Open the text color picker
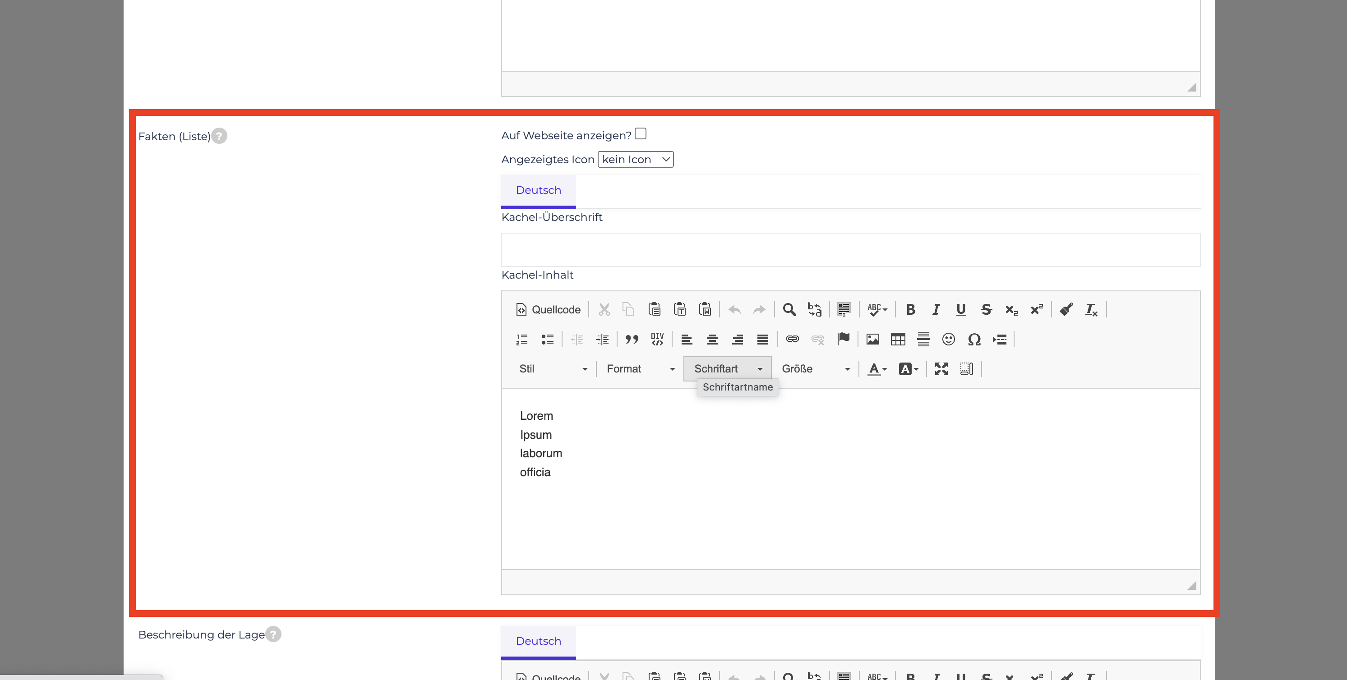Screen dimensions: 1347x680 click(x=877, y=368)
